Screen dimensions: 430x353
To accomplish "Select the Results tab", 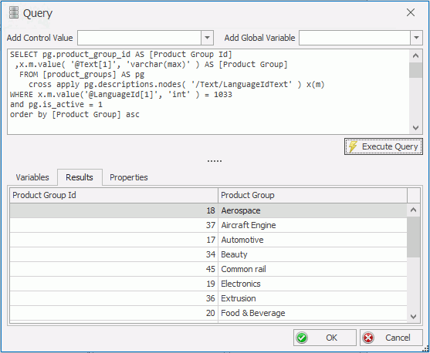I will (80, 177).
